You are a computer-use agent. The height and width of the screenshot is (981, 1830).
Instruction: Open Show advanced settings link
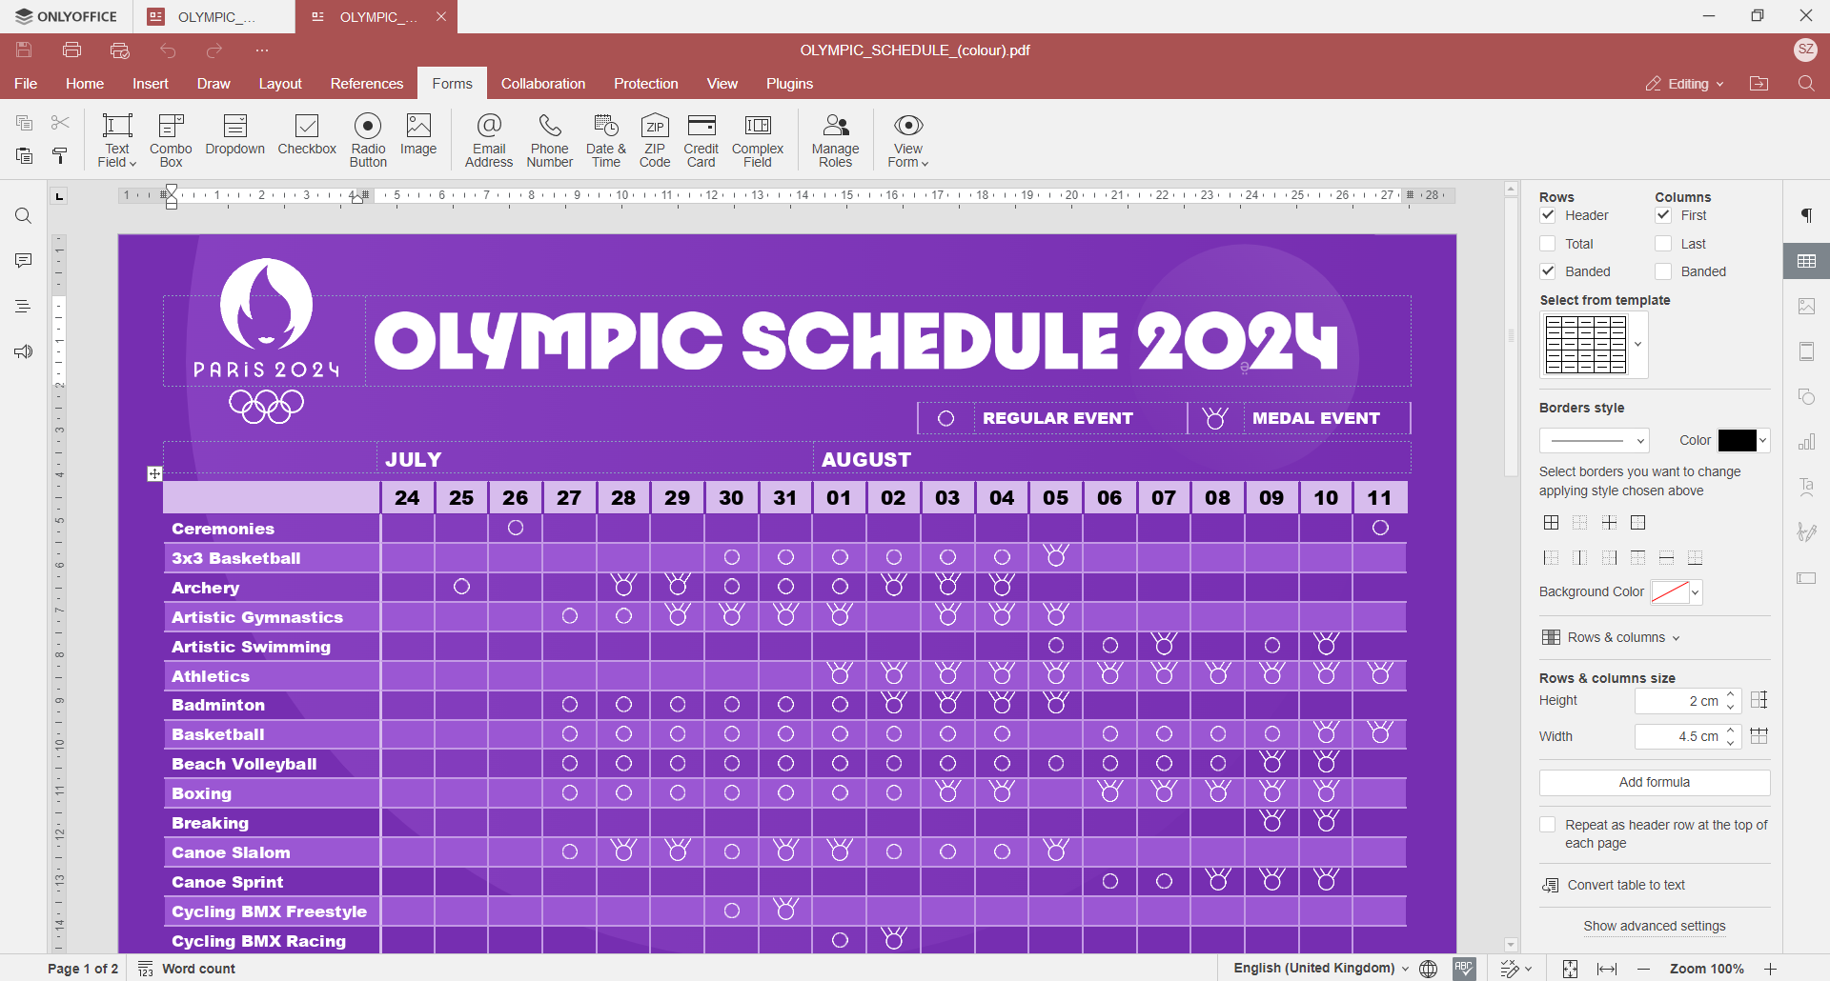tap(1654, 926)
